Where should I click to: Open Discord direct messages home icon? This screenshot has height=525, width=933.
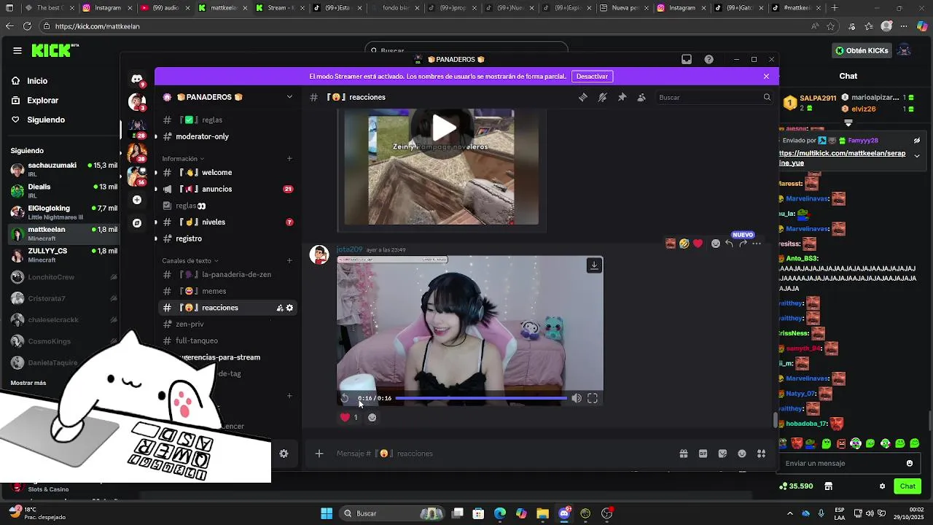137,78
